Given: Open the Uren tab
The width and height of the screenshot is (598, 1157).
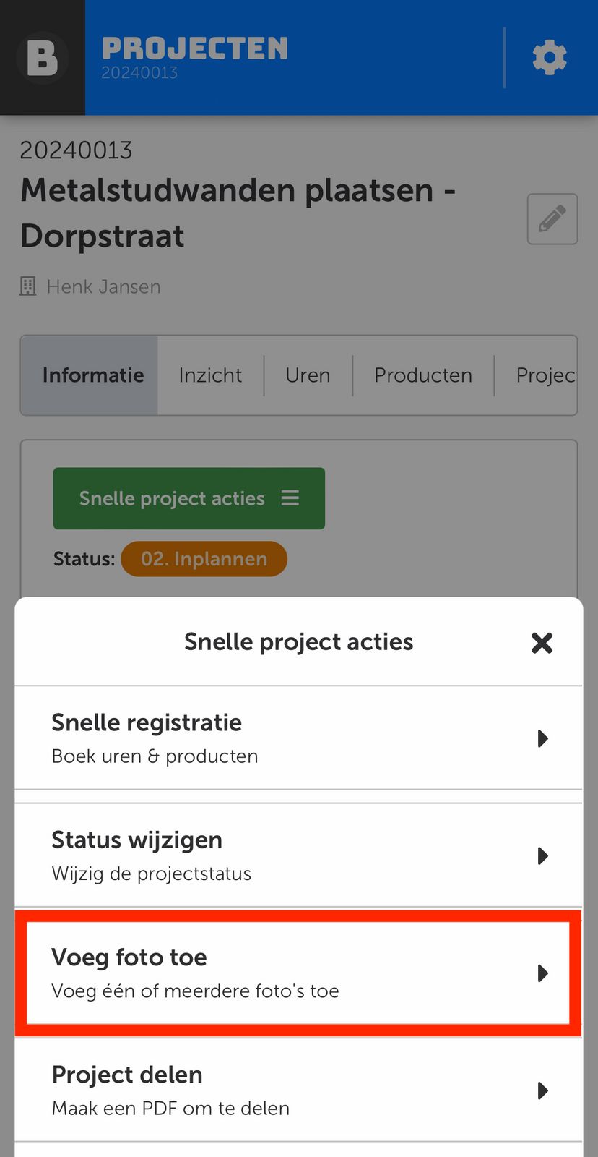Looking at the screenshot, I should 308,375.
